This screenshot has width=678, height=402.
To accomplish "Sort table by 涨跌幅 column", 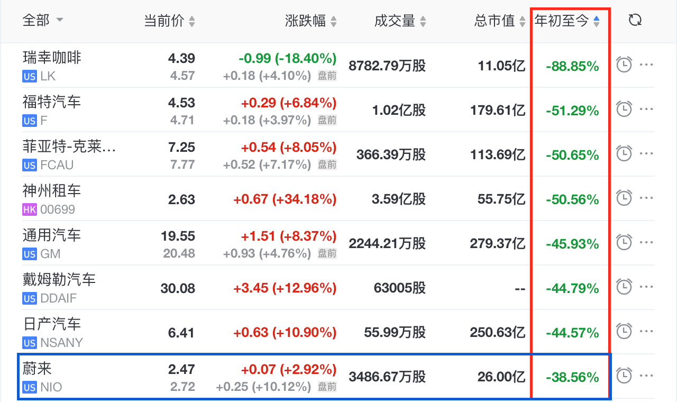I will click(x=310, y=21).
